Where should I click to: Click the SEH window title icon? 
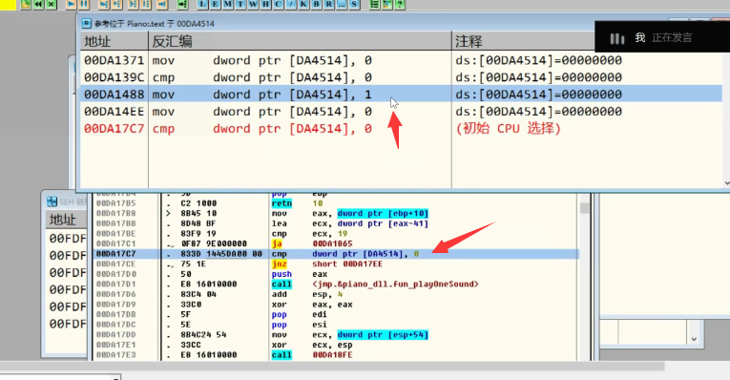[x=52, y=201]
